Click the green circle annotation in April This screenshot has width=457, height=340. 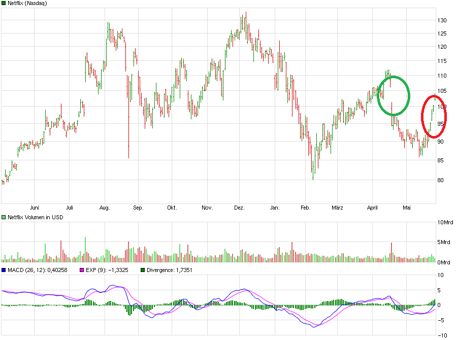point(394,95)
